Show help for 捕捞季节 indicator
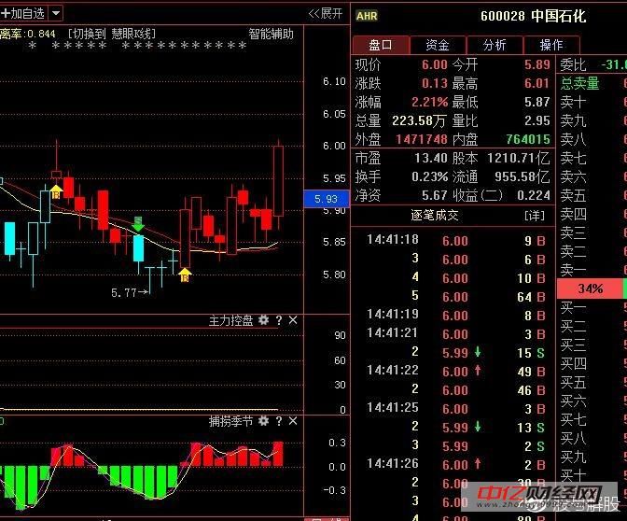627x521 pixels. pyautogui.click(x=279, y=421)
